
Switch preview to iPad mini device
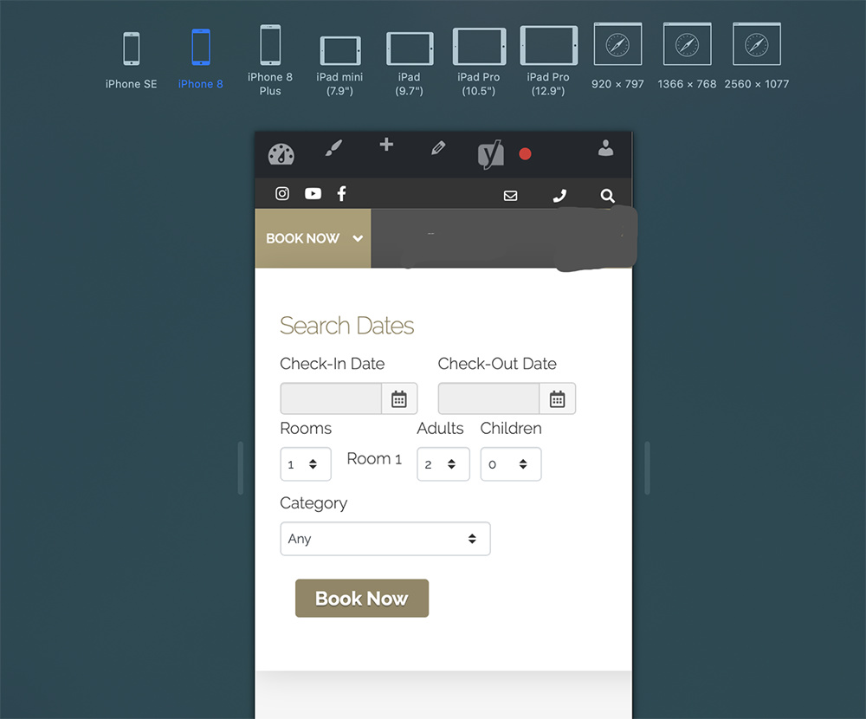(x=339, y=61)
